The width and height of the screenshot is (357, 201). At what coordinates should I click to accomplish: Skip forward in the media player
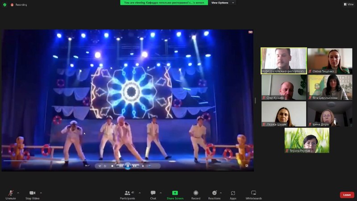tap(135, 166)
